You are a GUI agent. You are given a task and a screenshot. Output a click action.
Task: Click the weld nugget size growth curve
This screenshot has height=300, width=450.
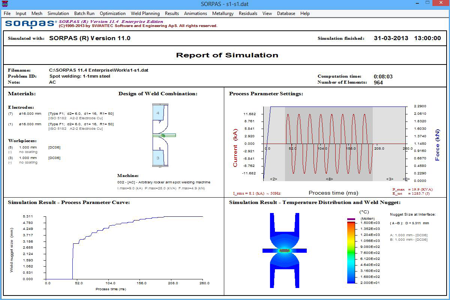point(124,247)
